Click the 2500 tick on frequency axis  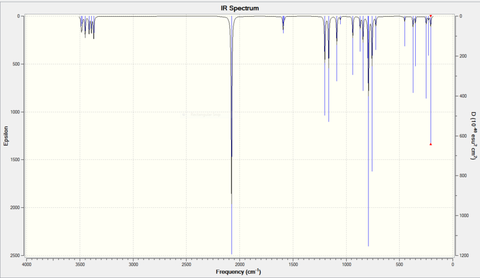187,265
